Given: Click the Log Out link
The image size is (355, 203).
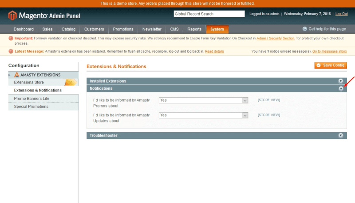Looking at the screenshot, I should [x=341, y=14].
